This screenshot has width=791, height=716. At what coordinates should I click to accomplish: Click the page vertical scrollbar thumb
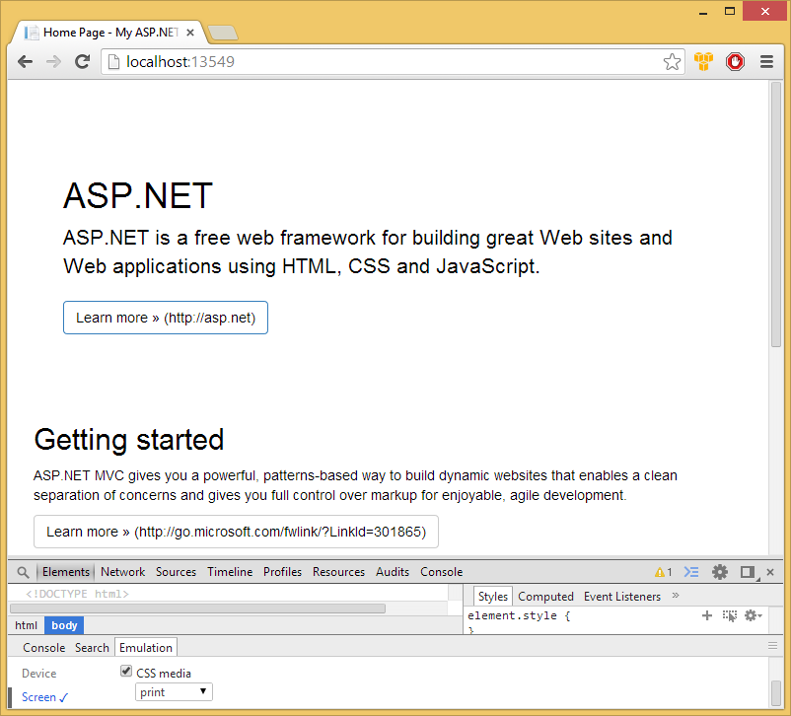point(776,214)
